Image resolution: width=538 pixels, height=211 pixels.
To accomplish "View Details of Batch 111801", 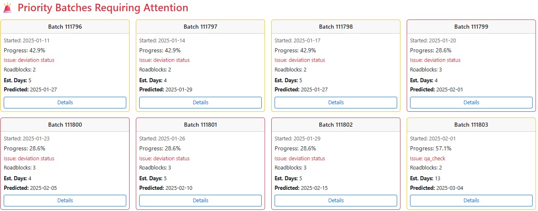I will (x=200, y=201).
